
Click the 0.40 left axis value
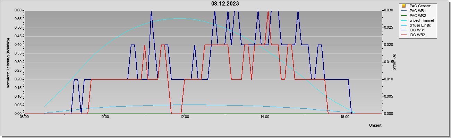(x=18, y=45)
